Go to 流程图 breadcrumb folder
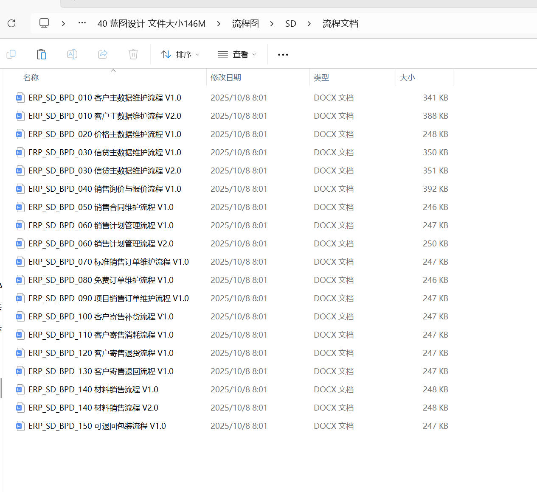The height and width of the screenshot is (492, 537). 245,24
